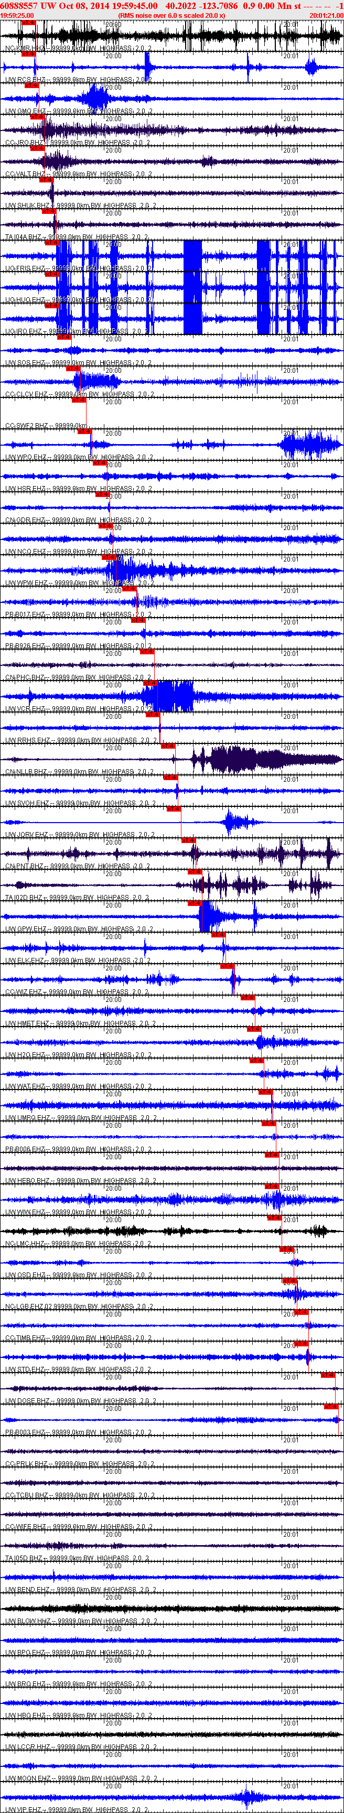Select the red pick marker on UW HSR trace
Screen dimensions: 344x1813
100,463
